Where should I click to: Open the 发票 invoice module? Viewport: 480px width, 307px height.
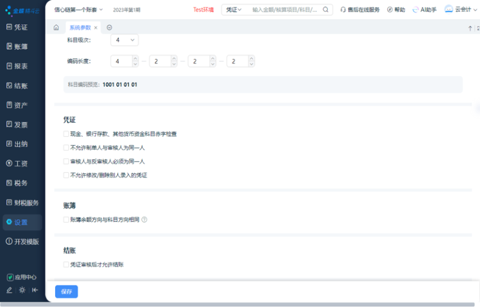pos(20,125)
